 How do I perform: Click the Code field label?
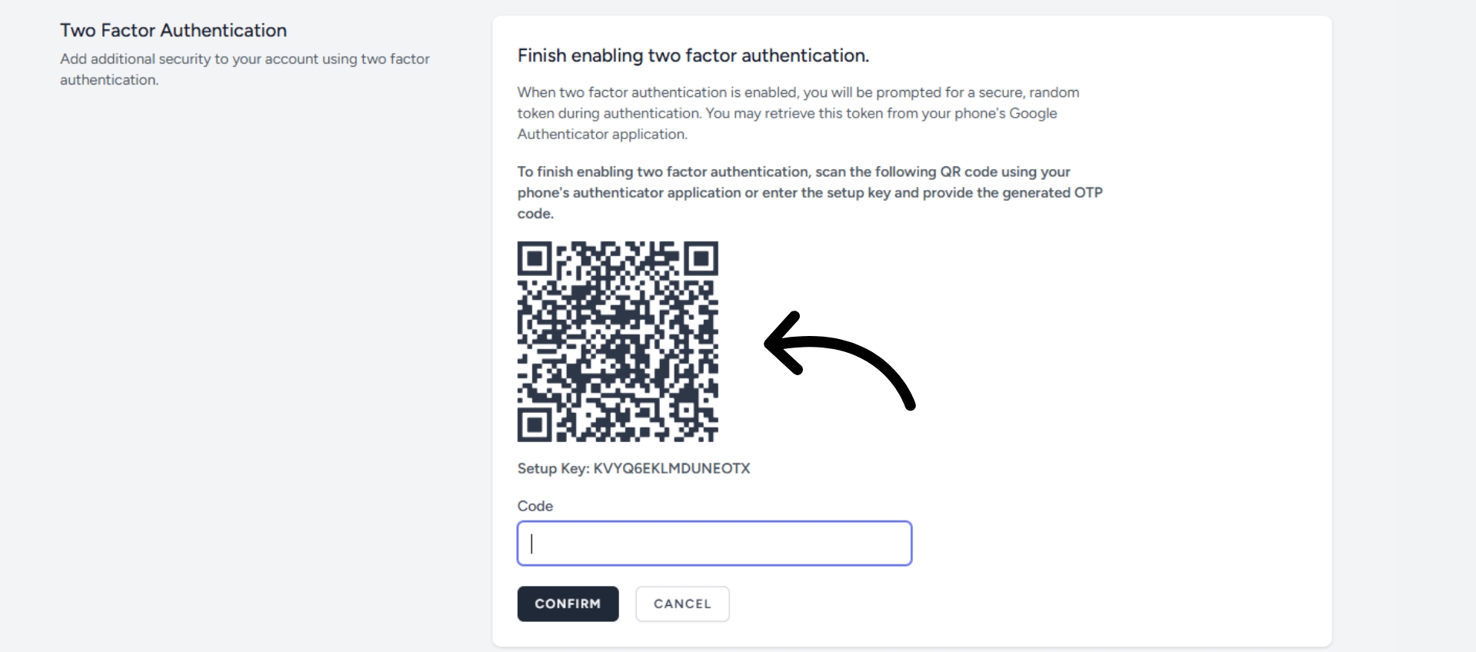tap(534, 505)
